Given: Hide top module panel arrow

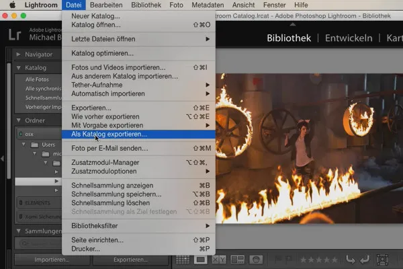Looking at the screenshot, I should (x=292, y=24).
